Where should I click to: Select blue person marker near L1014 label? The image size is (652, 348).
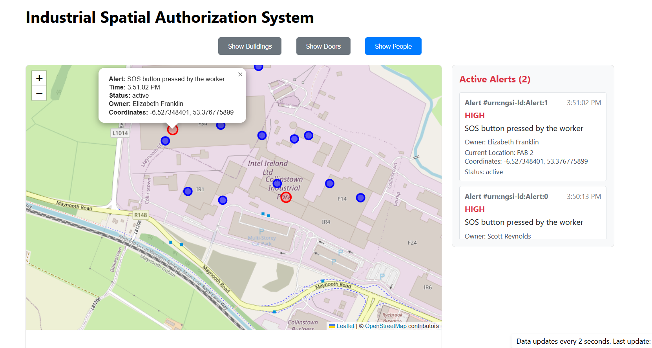(x=165, y=140)
